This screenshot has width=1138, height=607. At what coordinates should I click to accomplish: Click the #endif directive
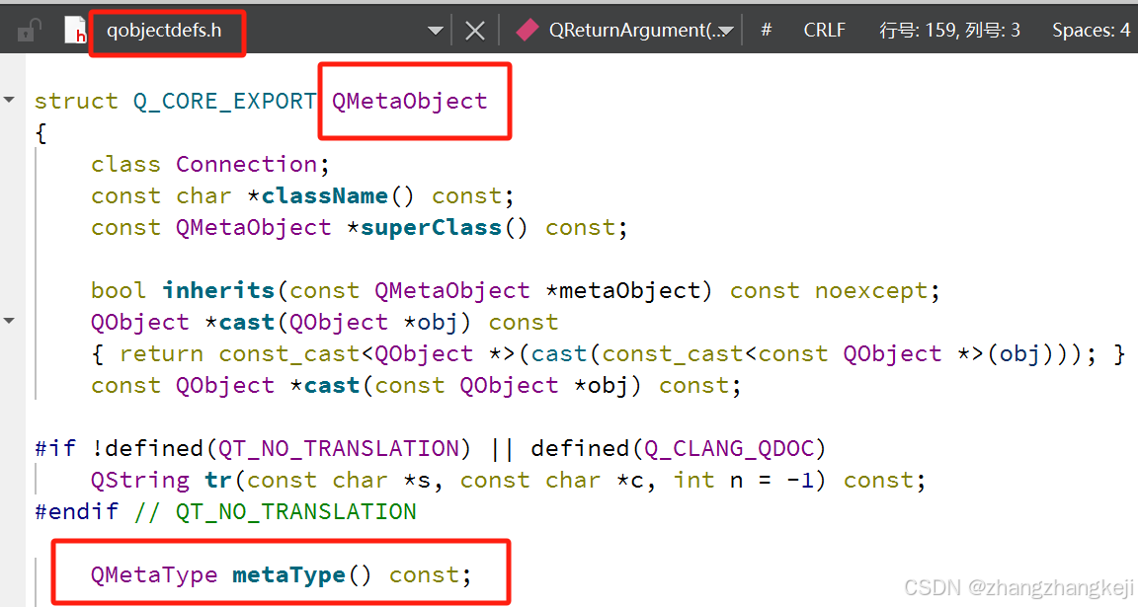pos(76,511)
